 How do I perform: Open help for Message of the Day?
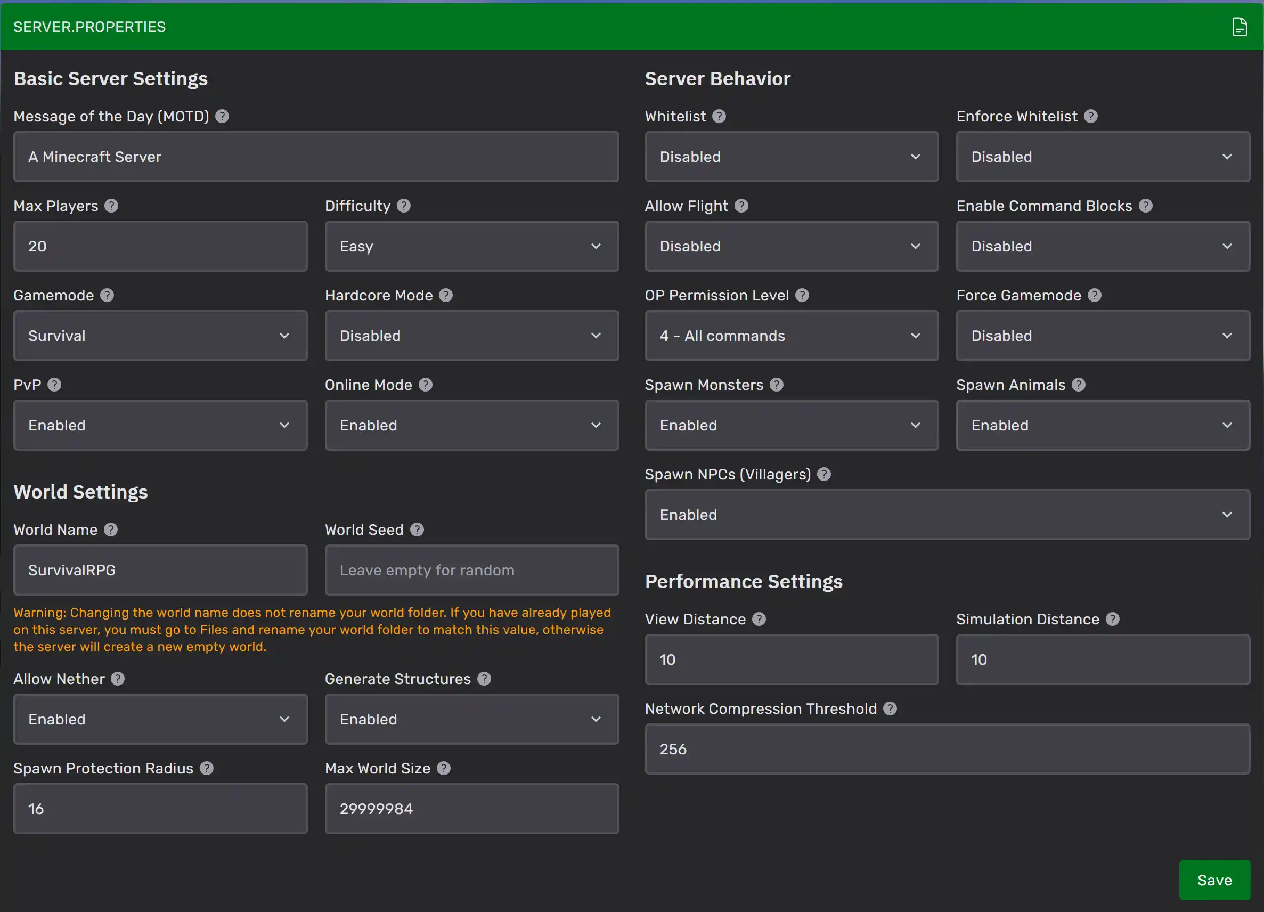tap(222, 116)
